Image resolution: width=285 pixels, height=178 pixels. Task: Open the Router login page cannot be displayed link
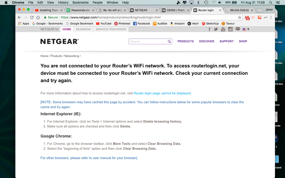click(x=162, y=93)
